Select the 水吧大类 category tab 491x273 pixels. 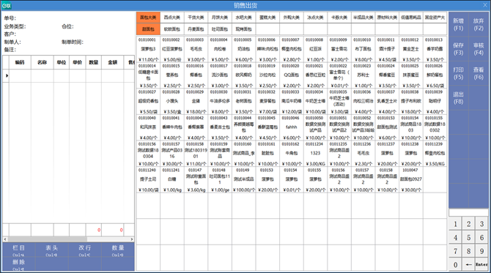coord(243,18)
